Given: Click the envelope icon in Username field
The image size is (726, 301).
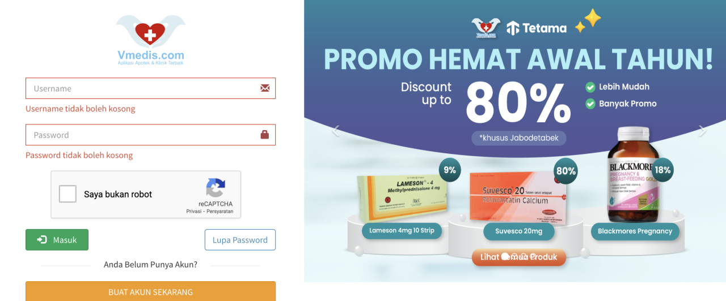Looking at the screenshot, I should 265,88.
